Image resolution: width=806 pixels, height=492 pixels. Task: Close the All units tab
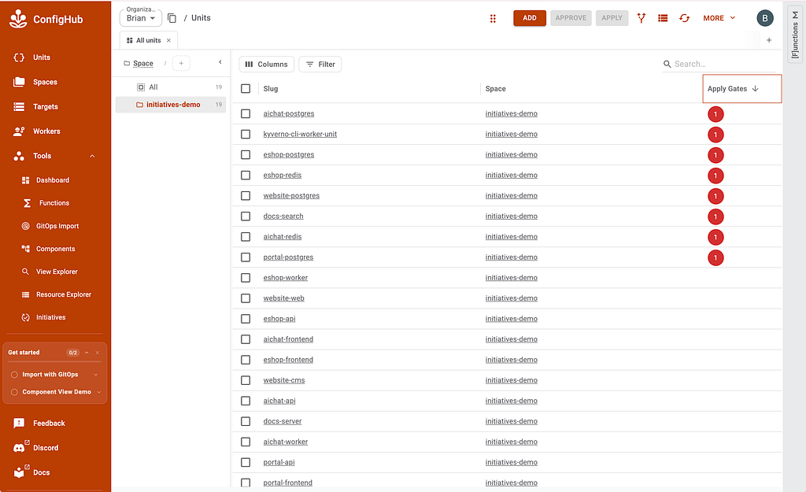pos(168,40)
